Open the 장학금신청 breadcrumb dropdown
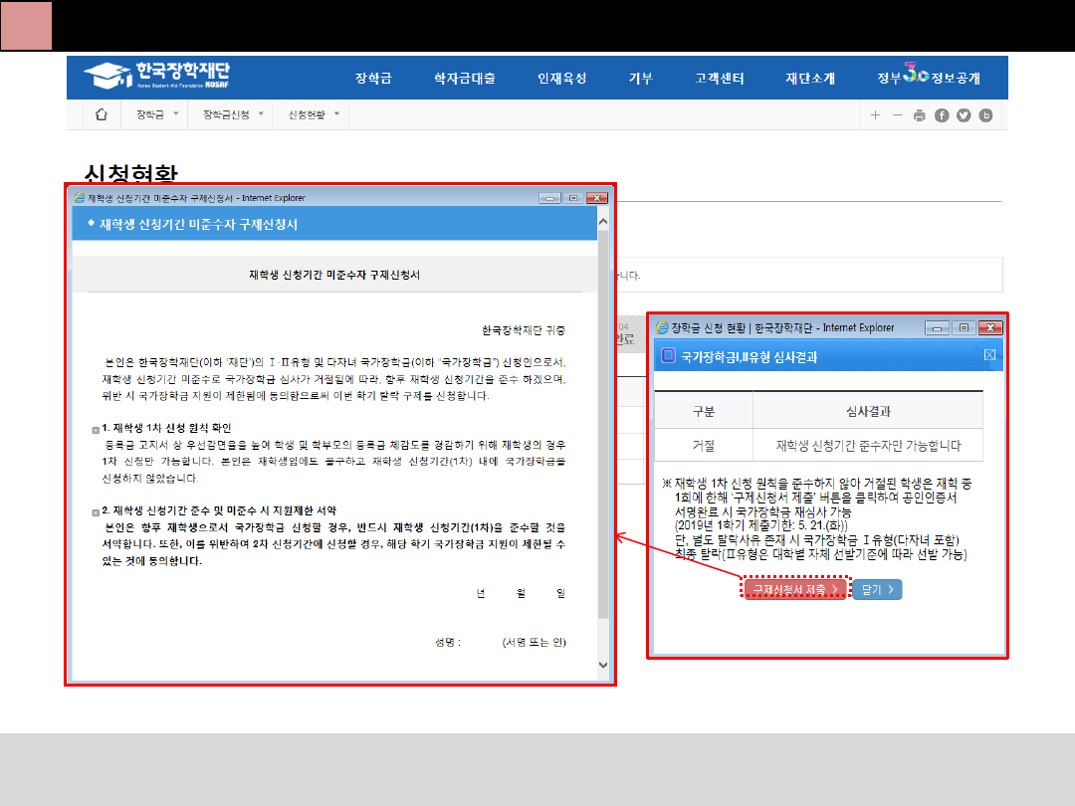 (x=233, y=115)
